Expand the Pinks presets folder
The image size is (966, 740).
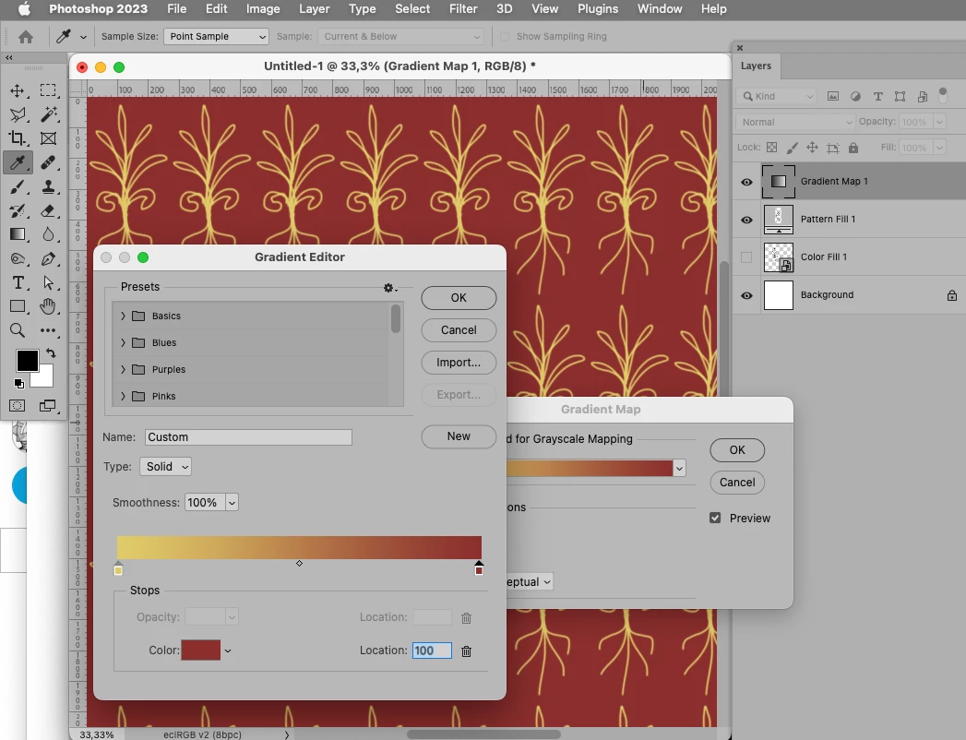123,396
